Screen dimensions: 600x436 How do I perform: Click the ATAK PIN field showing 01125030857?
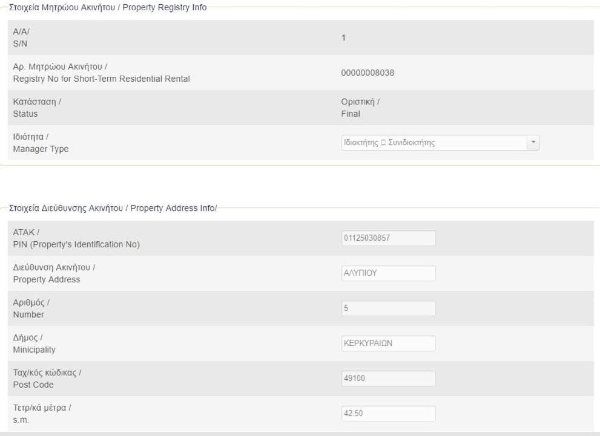tap(388, 238)
